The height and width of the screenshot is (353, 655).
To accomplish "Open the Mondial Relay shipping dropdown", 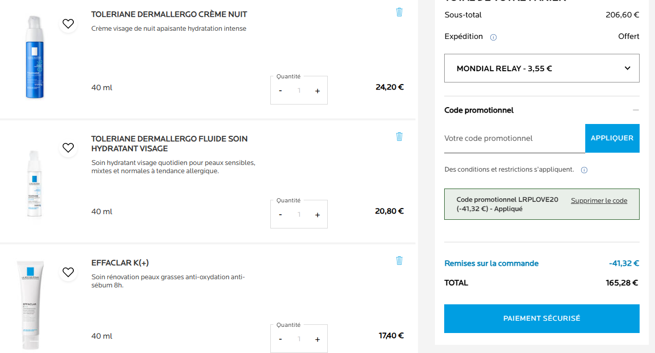I will (x=542, y=68).
